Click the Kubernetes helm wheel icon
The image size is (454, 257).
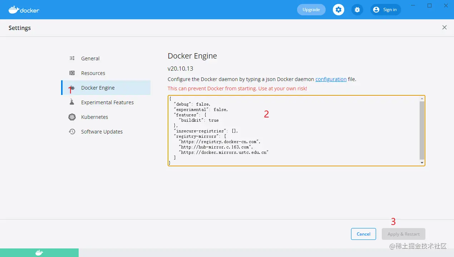pyautogui.click(x=72, y=117)
